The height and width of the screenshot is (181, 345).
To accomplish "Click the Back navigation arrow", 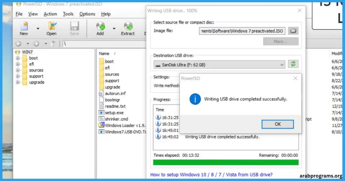I will 19,44.
